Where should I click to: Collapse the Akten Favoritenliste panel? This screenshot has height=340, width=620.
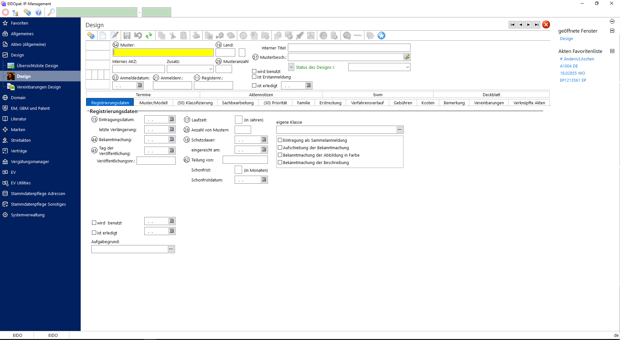[x=612, y=51]
